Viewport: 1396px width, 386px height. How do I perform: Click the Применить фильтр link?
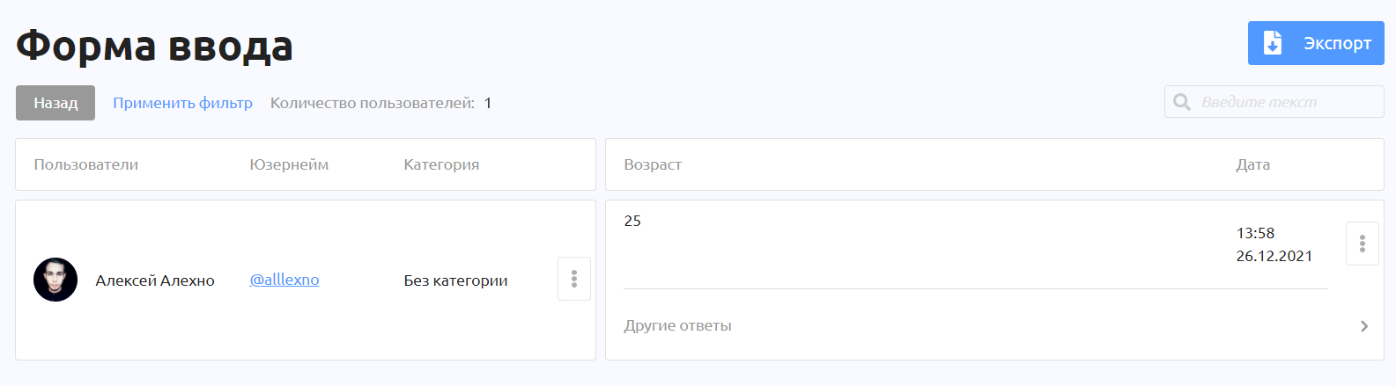pyautogui.click(x=182, y=103)
